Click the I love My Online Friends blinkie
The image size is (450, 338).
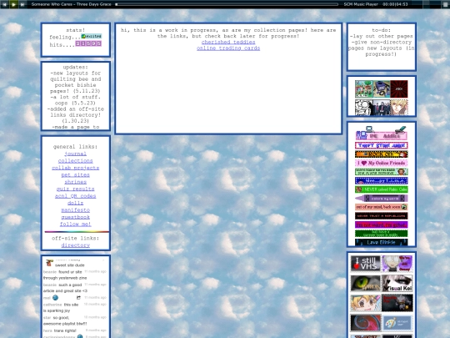point(382,163)
